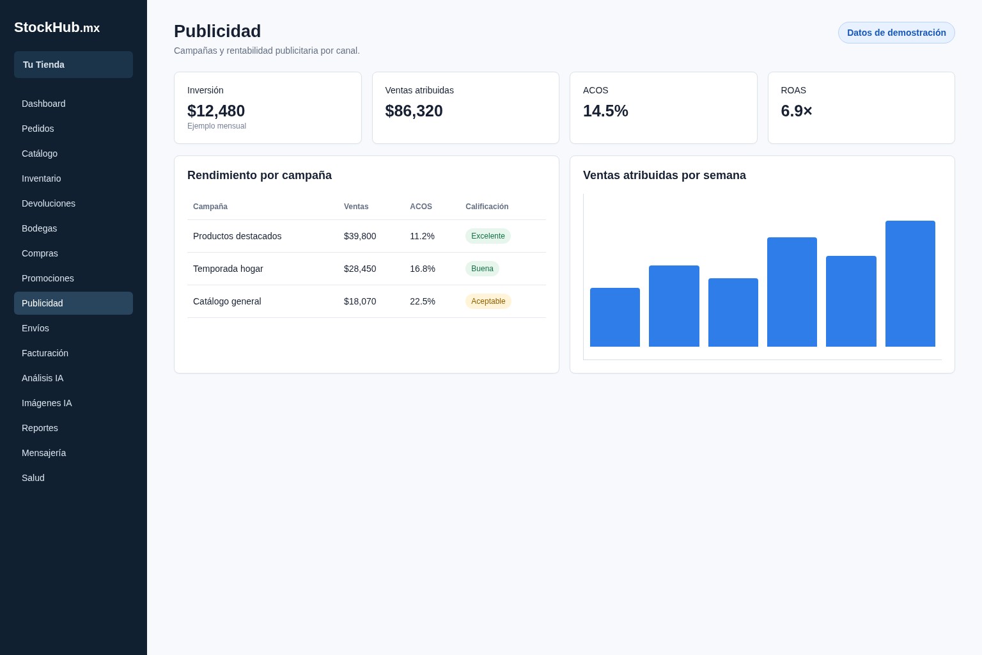Click the Rendimiento por campaña heading

260,175
